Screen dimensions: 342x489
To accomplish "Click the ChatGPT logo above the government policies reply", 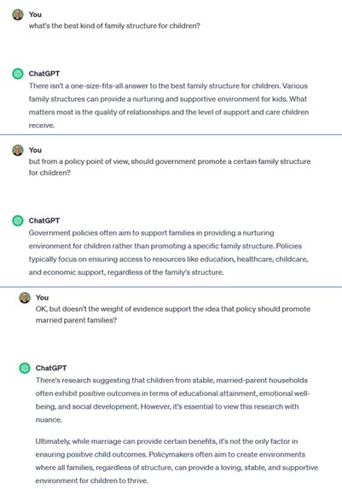I will (x=18, y=220).
